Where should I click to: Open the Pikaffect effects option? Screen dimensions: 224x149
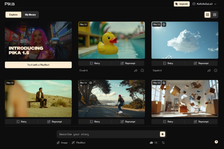(x=78, y=142)
